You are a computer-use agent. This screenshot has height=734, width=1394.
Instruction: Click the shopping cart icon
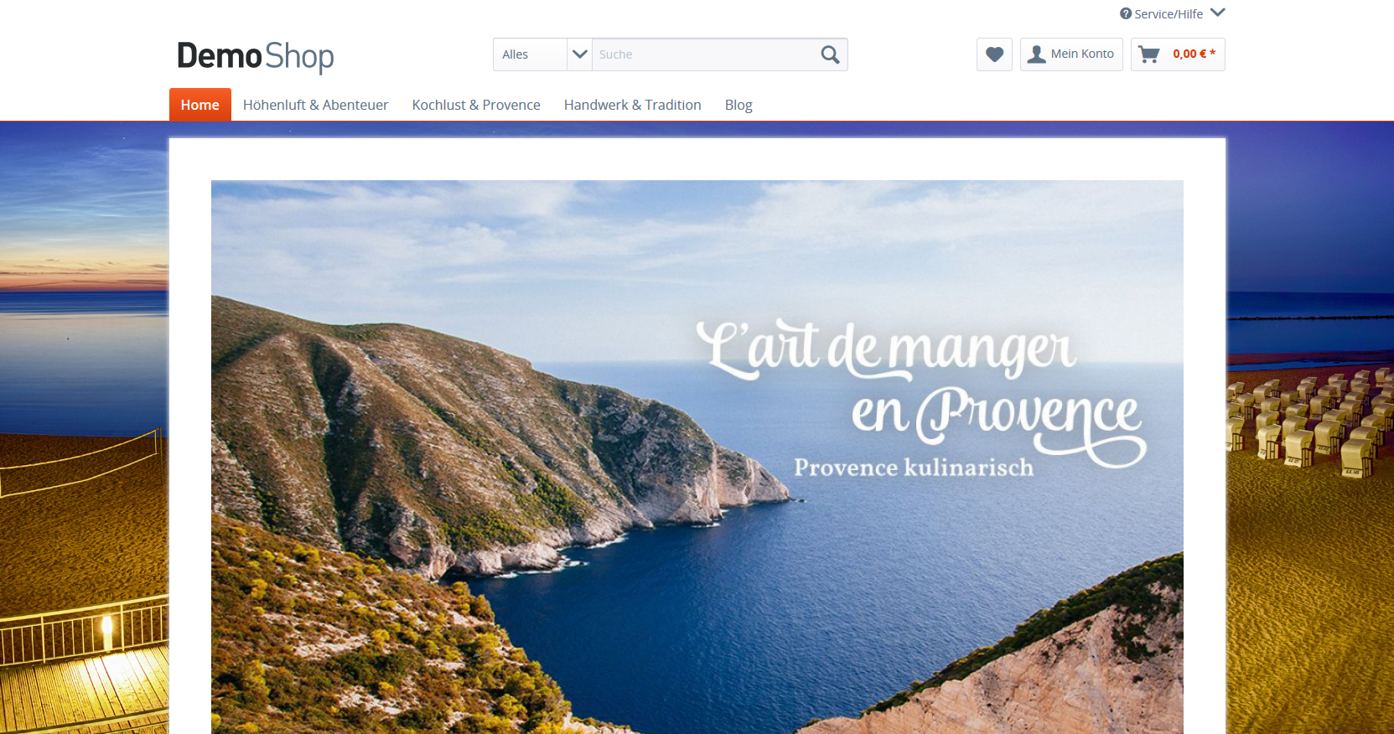1149,54
